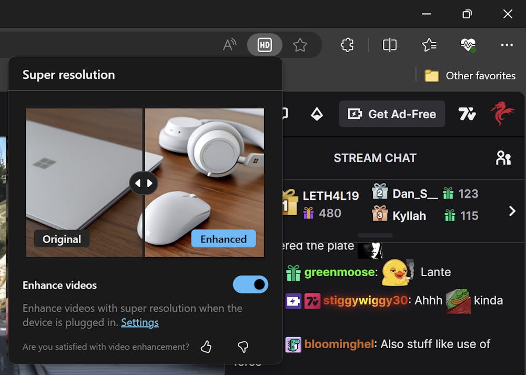This screenshot has width=526, height=375.
Task: Minimize the browser window
Action: click(x=427, y=14)
